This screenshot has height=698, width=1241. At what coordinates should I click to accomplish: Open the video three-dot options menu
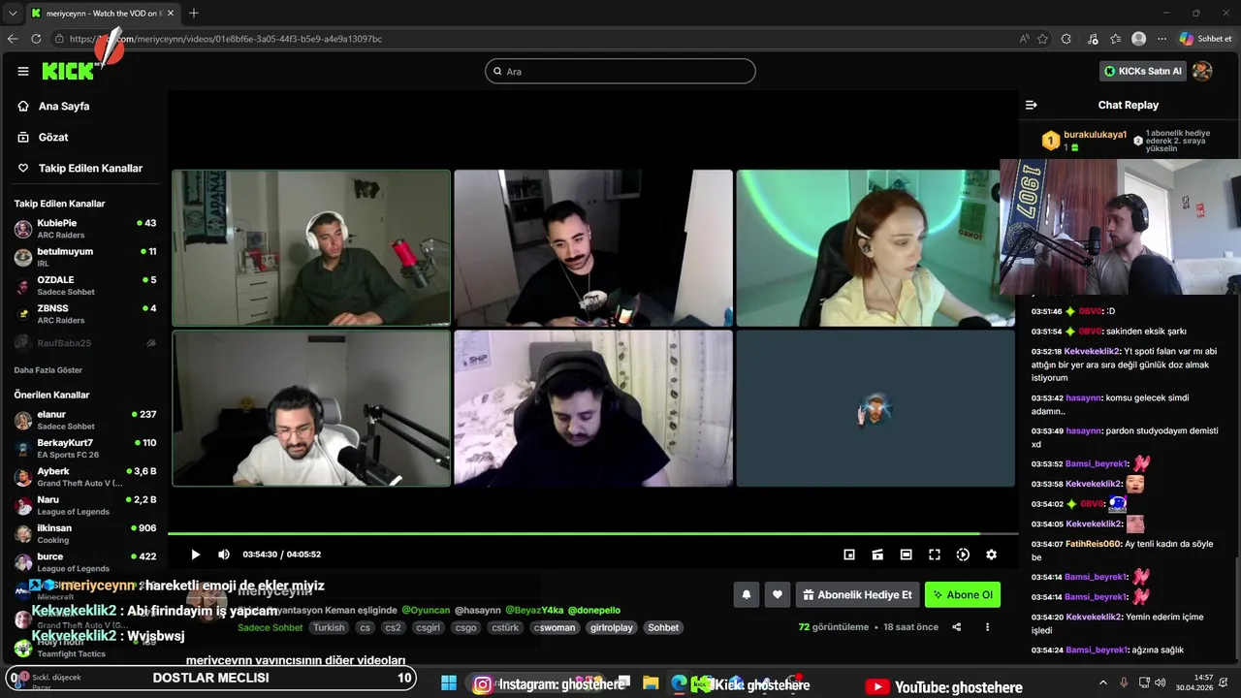click(987, 627)
